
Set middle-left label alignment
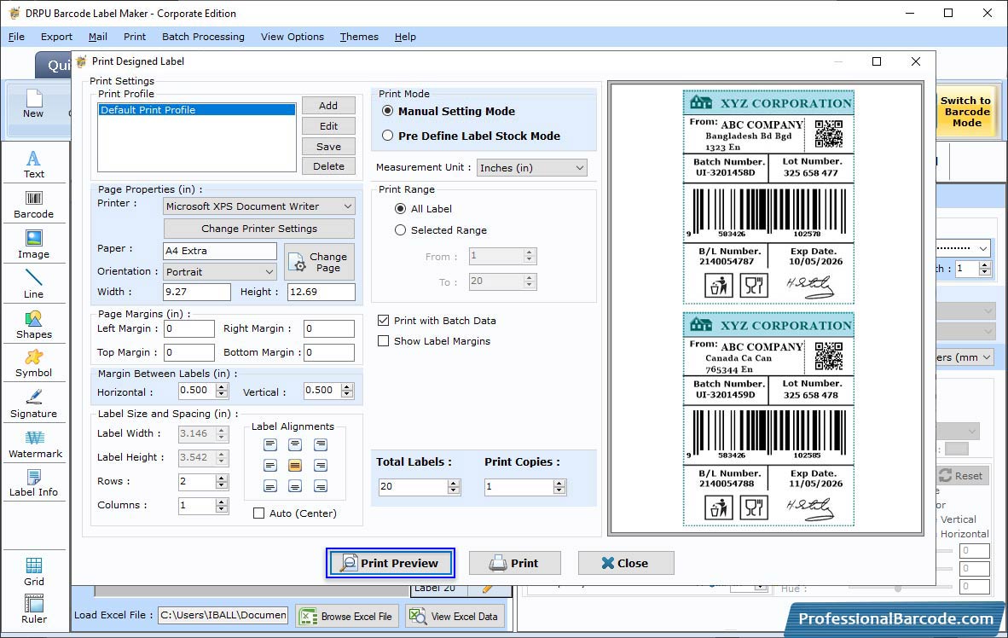point(270,465)
